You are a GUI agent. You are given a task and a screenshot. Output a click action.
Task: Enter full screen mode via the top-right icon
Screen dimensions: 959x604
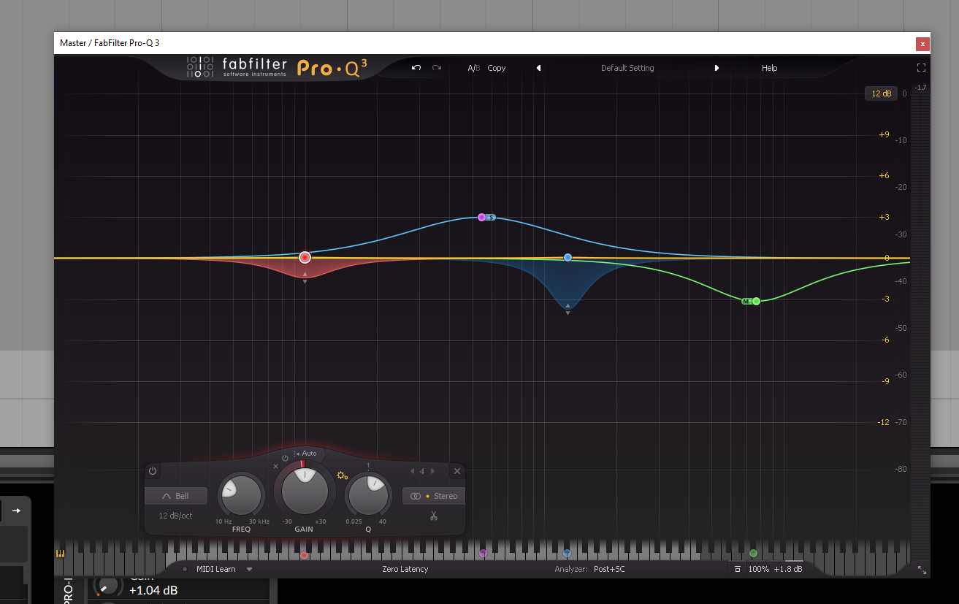[921, 68]
